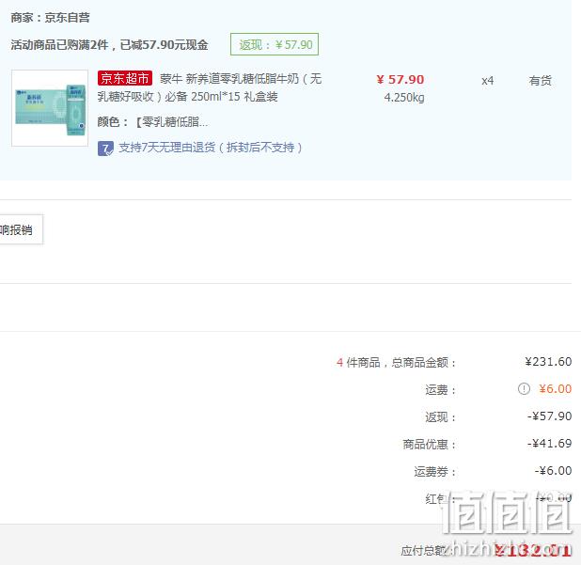Screen dimensions: 581x565
Task: Select the 商品优惠 discount -¥41.69
Action: (549, 443)
